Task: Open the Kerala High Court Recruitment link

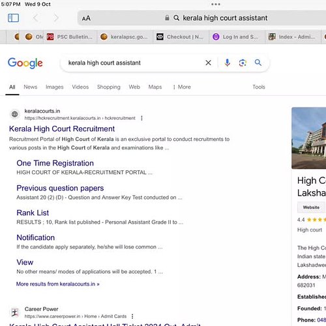Action: pos(62,129)
